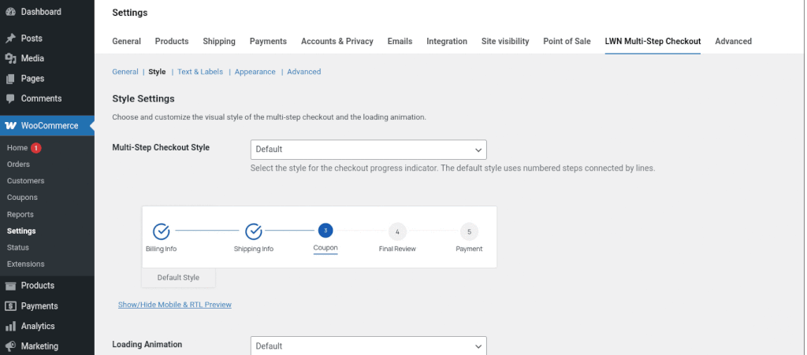807x355 pixels.
Task: Open the Accounts & Privacy tab
Action: click(337, 41)
